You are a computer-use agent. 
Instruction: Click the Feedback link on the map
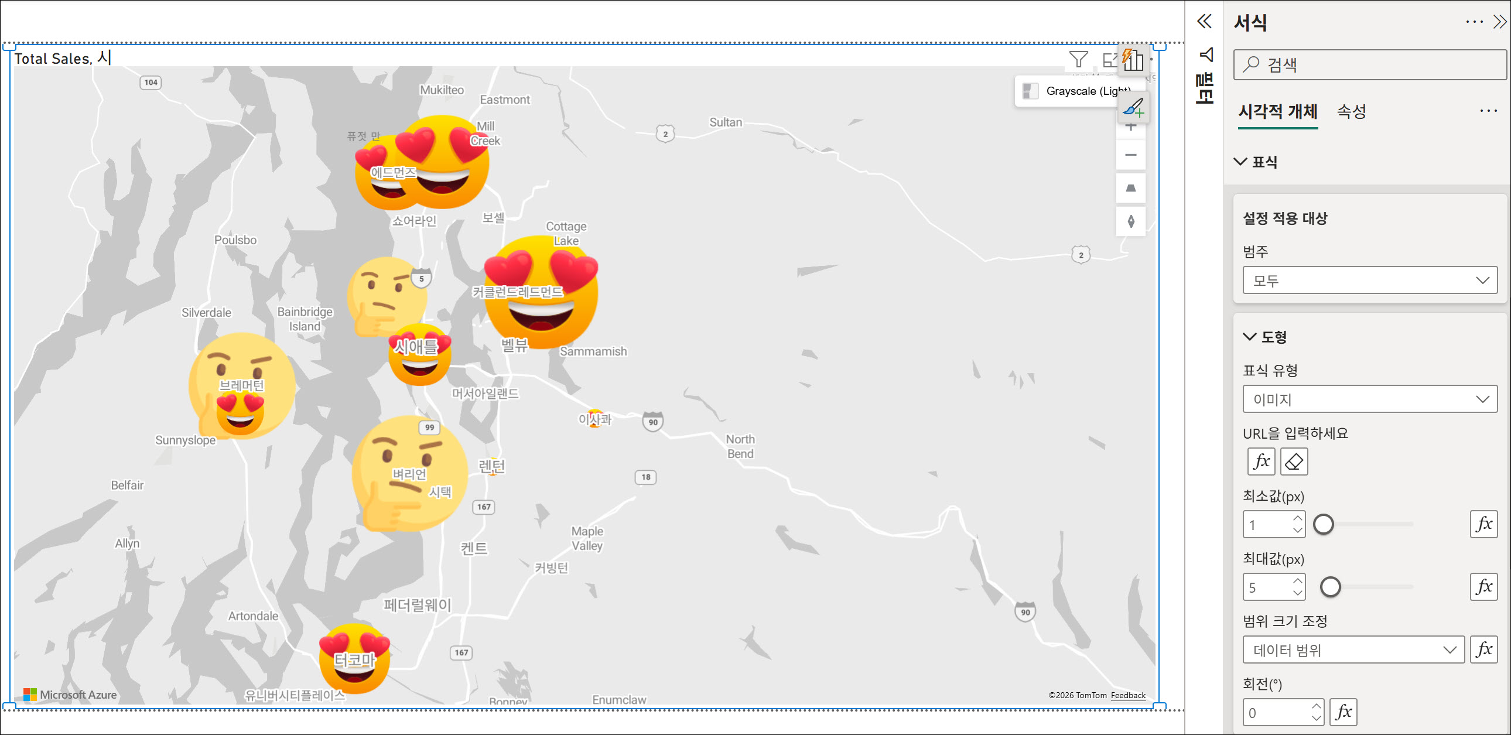click(x=1127, y=695)
